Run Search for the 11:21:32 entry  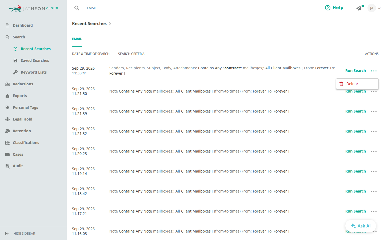355,131
